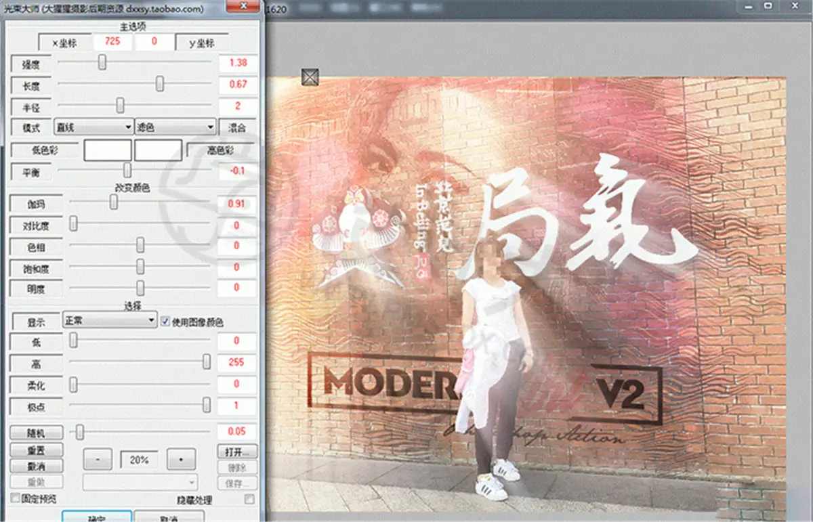This screenshot has height=522, width=813.
Task: Click the 长度 value field 0.67
Action: pos(238,85)
